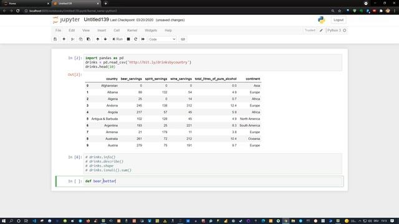Click the Python logo icon

(x=322, y=20)
